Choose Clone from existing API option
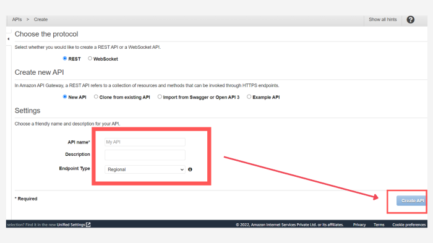Viewport: 433px width, 243px height. click(x=96, y=97)
